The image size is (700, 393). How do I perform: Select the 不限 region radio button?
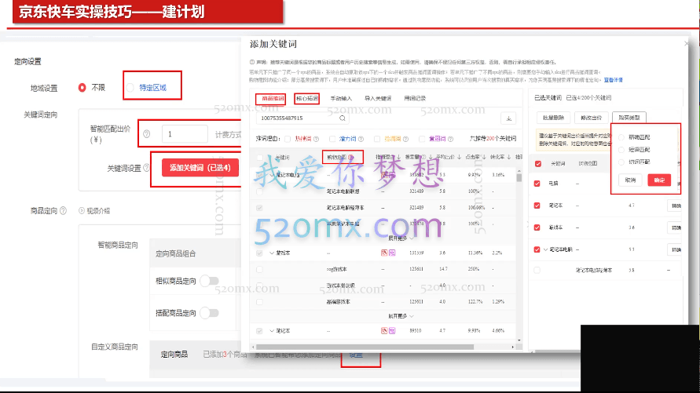pos(82,88)
